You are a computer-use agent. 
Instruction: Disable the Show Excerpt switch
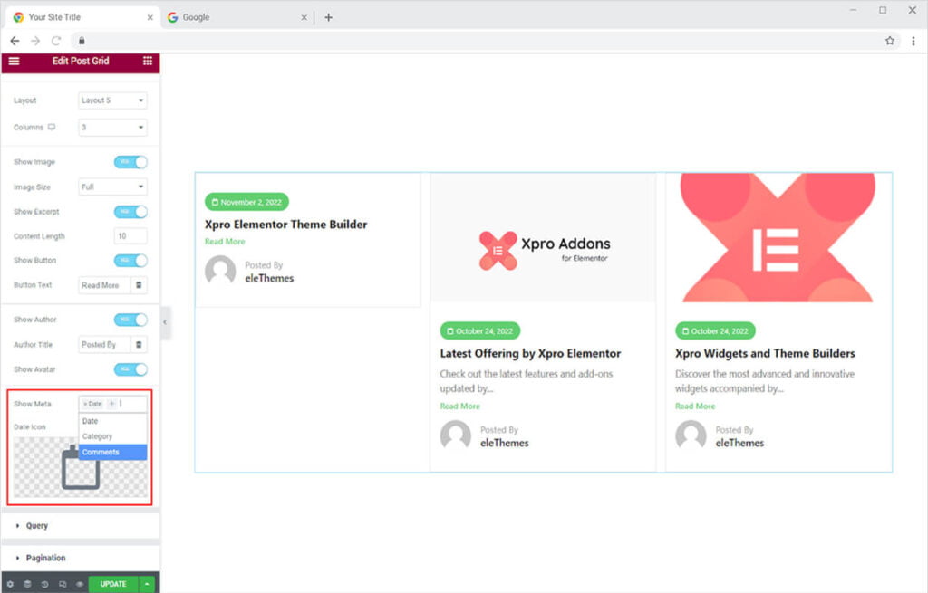(x=130, y=212)
